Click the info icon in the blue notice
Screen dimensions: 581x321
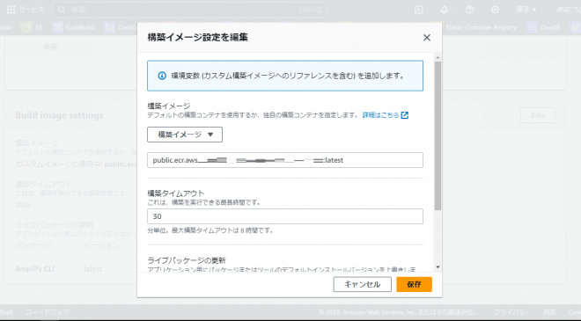[x=162, y=76]
